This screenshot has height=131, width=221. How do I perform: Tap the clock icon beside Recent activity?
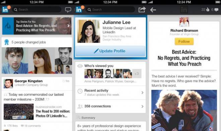pyautogui.click(x=80, y=91)
